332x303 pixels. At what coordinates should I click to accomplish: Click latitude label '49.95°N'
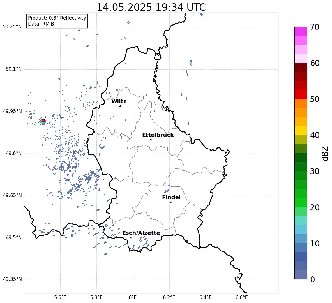12,111
